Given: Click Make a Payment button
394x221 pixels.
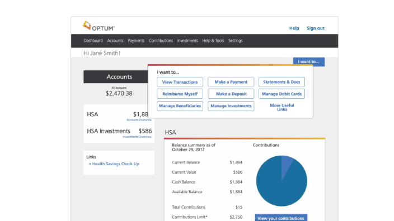Looking at the screenshot, I should [x=231, y=82].
